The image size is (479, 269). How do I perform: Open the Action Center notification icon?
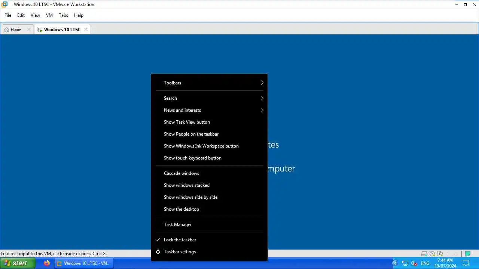tap(466, 263)
